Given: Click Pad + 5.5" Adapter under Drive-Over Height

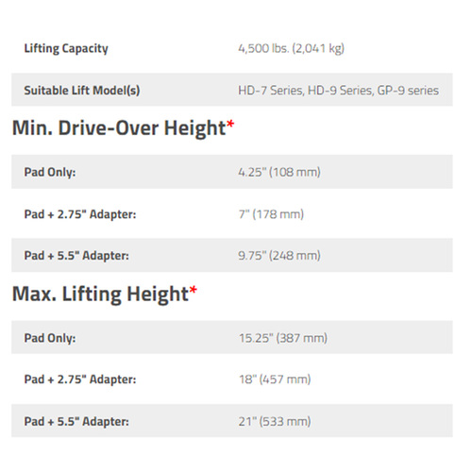Looking at the screenshot, I should (76, 256).
